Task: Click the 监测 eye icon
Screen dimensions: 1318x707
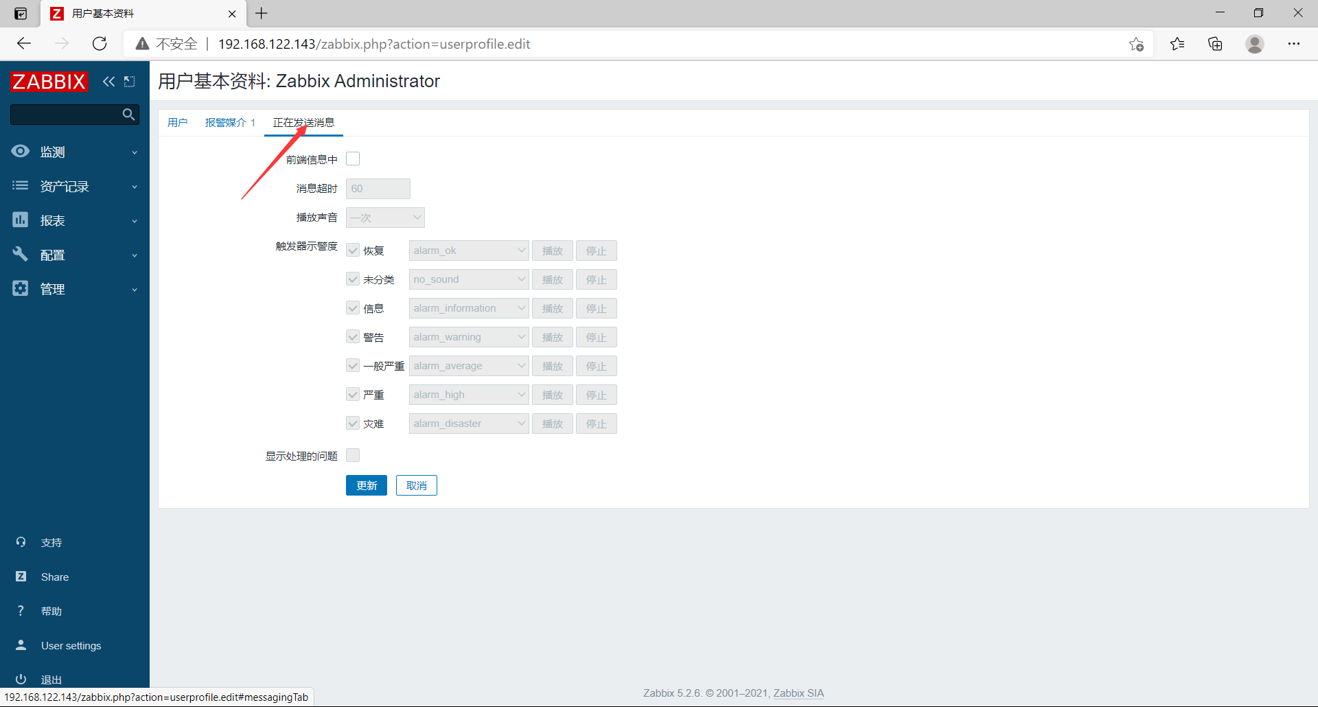Action: [21, 152]
